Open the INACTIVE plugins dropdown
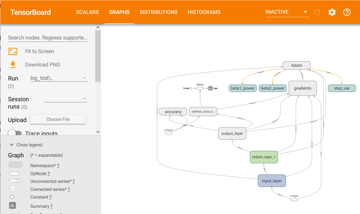This screenshot has height=214, width=360. 287,12
